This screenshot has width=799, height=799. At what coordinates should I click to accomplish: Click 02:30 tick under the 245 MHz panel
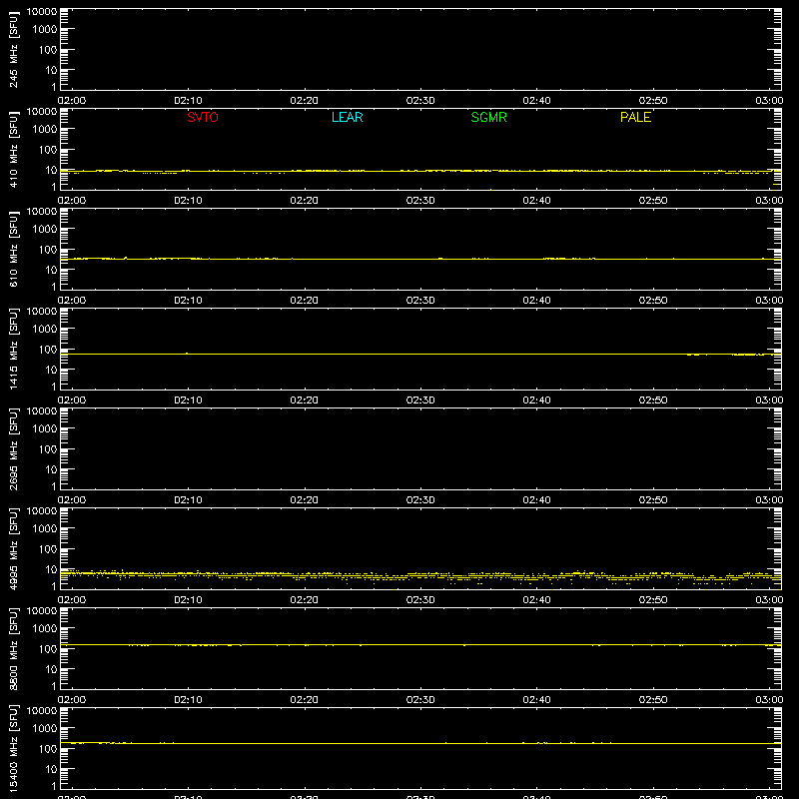point(420,101)
